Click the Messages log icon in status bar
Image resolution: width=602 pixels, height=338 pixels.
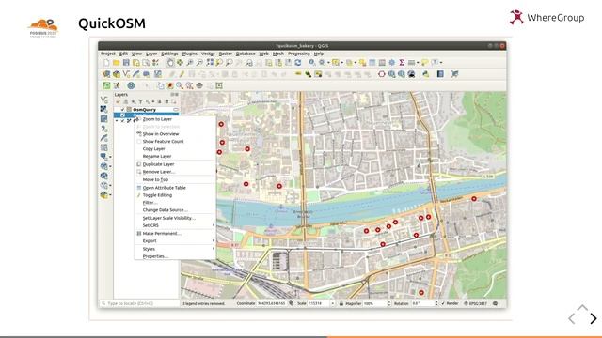(496, 303)
